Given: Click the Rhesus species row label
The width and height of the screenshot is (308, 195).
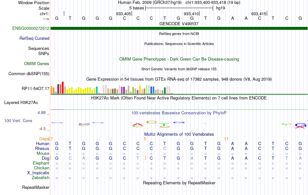Looking at the screenshot, I should click(42, 148).
